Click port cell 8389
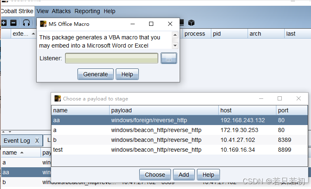311x189 pixels. click(284, 140)
